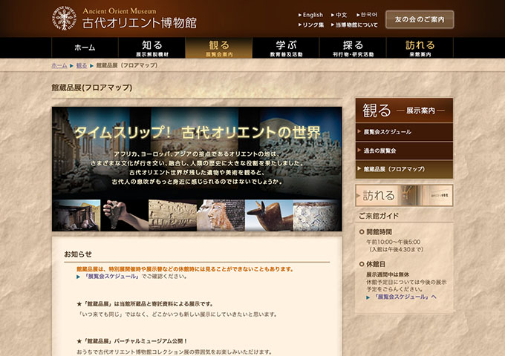Click arrow icon beside 過去の展覧会 sidebar item
Screen dimensions: 505x356
359,150
